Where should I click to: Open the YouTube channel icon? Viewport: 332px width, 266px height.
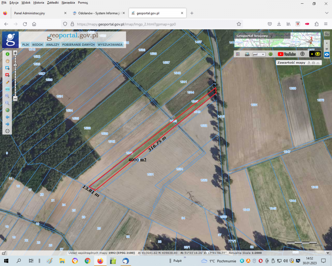[x=287, y=54]
